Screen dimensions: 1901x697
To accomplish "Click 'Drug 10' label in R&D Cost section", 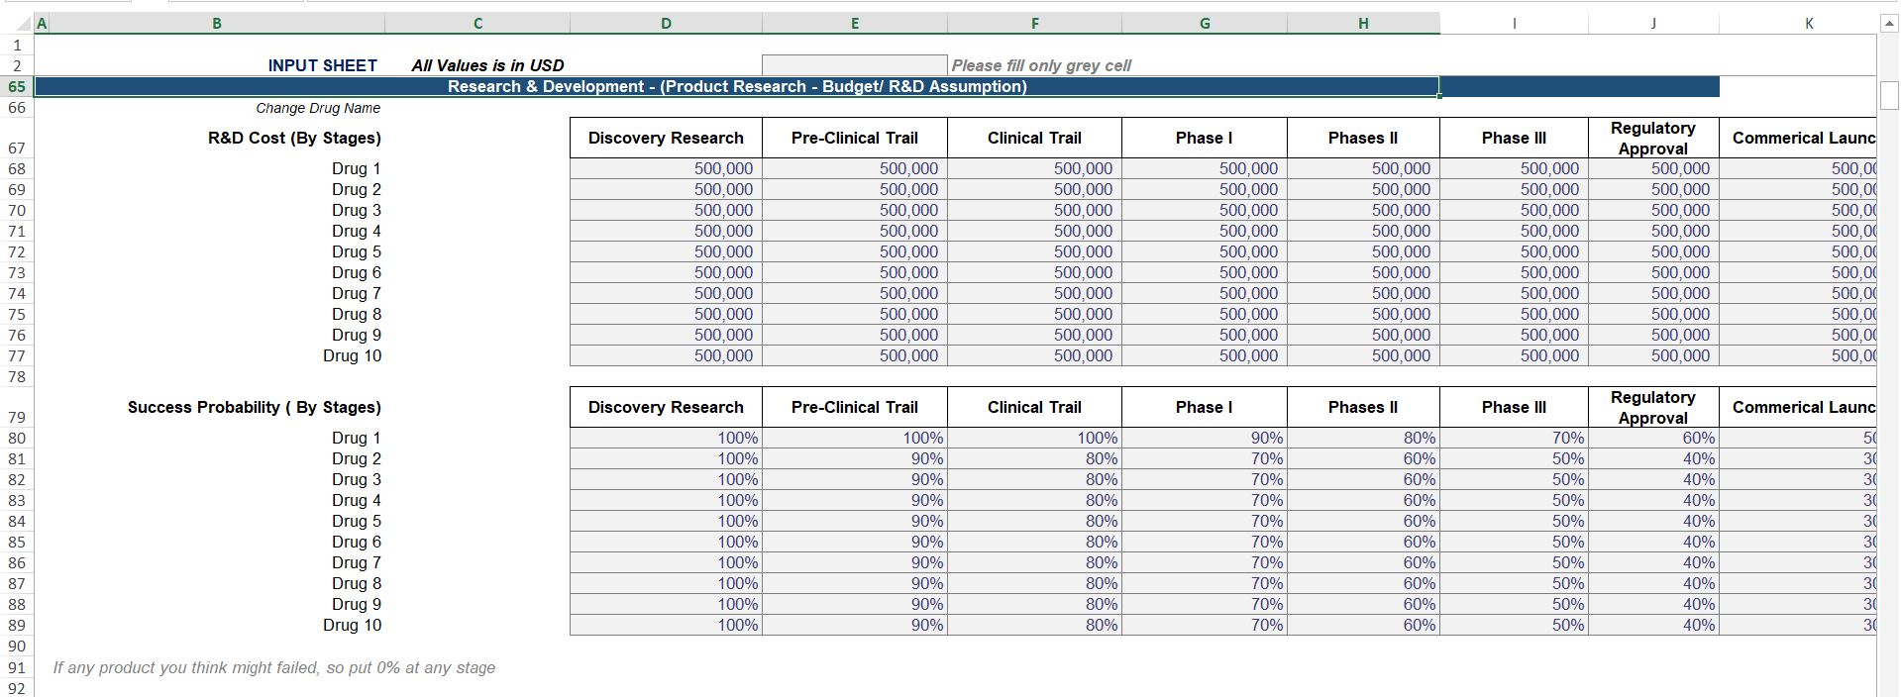I will point(352,355).
